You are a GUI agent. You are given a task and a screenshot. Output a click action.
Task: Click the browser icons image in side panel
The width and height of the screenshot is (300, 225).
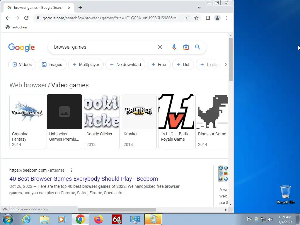coord(223,173)
